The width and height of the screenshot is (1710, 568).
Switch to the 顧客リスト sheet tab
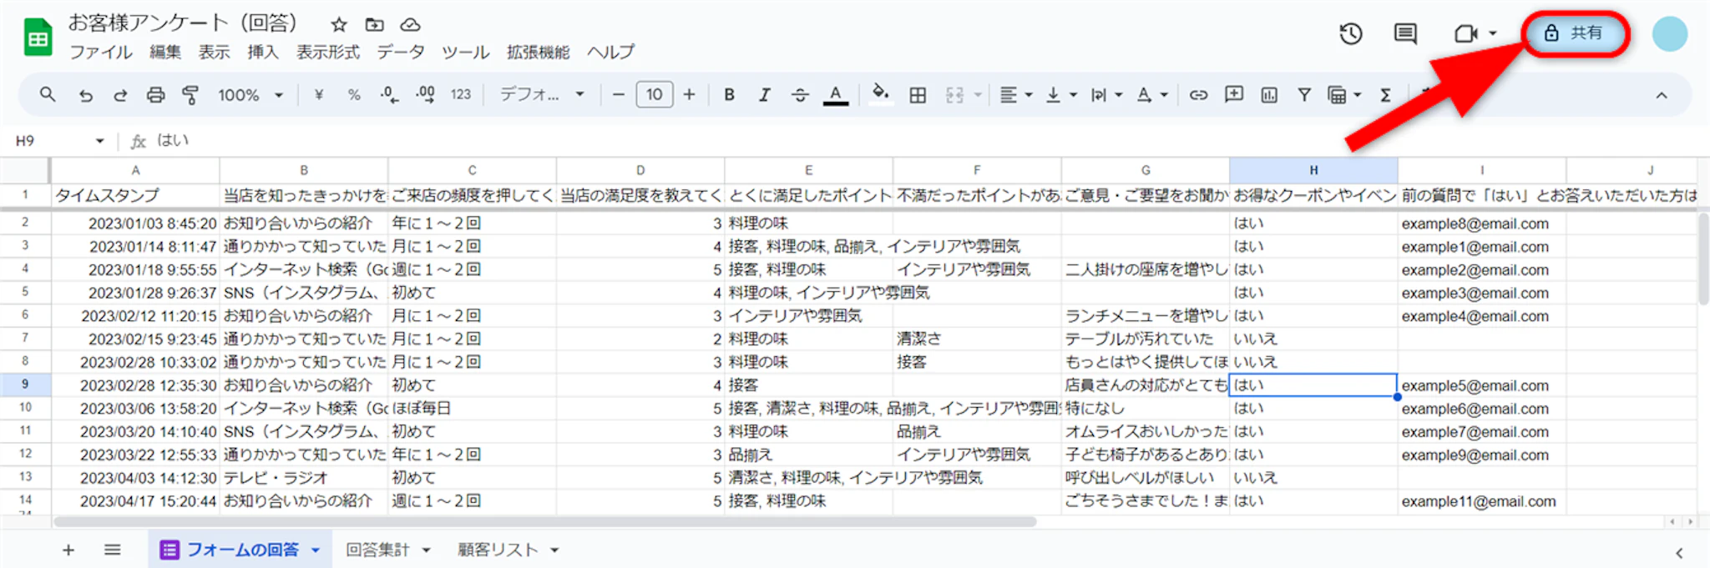[x=498, y=550]
